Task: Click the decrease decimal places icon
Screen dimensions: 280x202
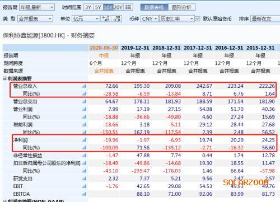Action: click(x=106, y=18)
